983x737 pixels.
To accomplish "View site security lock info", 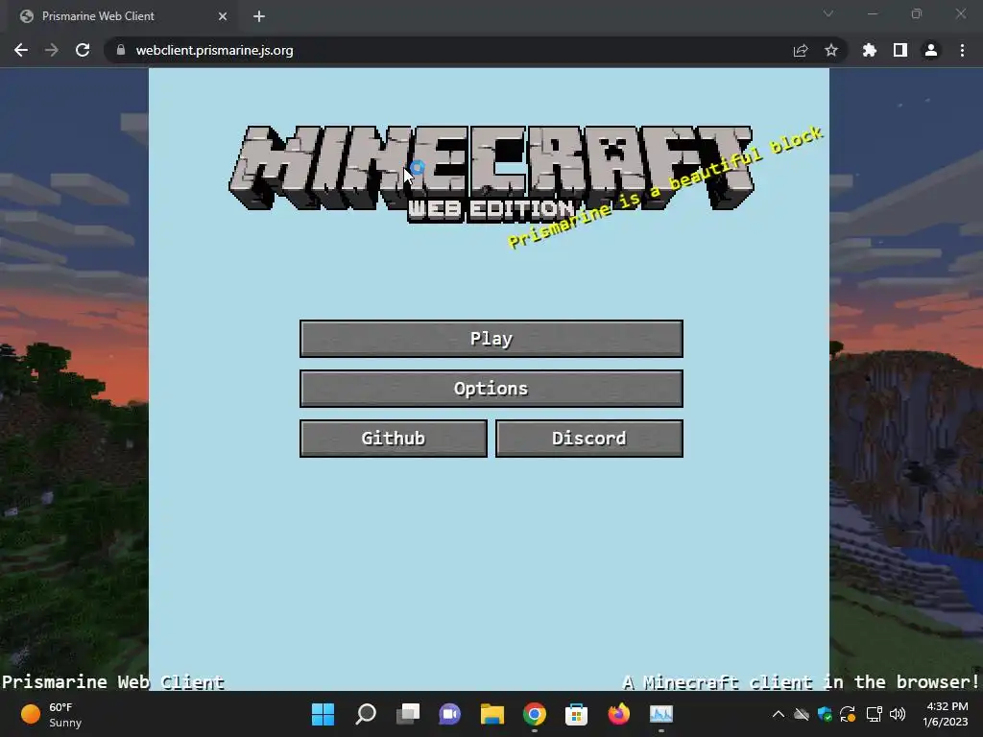I will click(120, 50).
